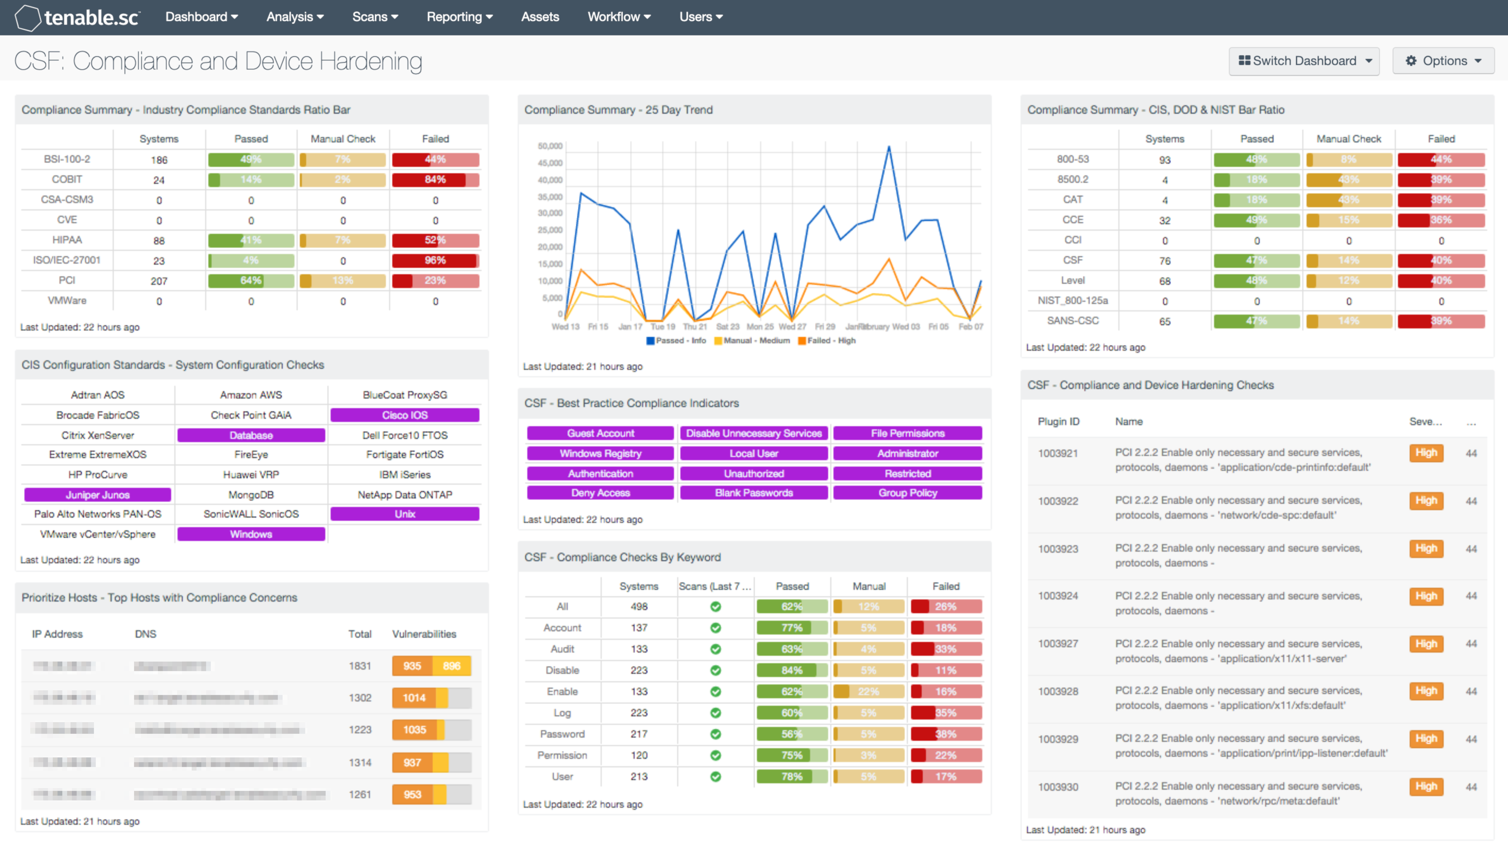
Task: Select plugin ID 1003927 row
Action: pyautogui.click(x=1257, y=651)
